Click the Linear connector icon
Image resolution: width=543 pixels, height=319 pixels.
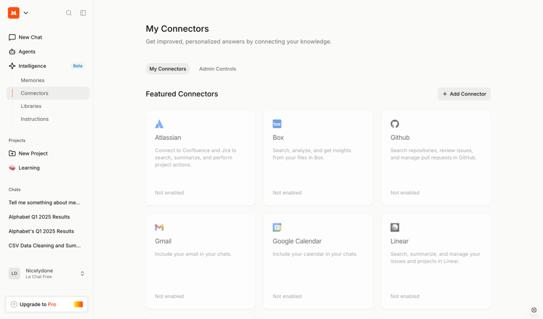(x=394, y=227)
